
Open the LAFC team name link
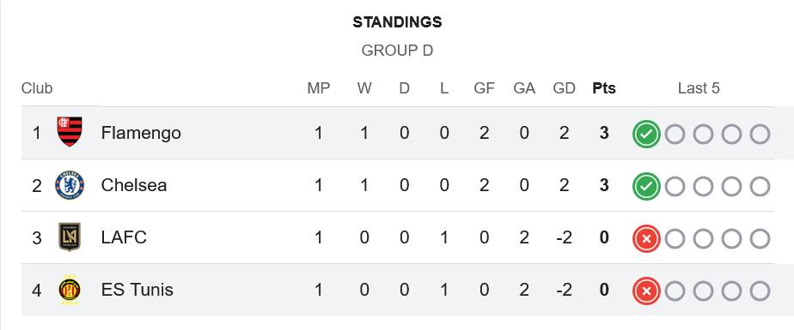pos(124,237)
